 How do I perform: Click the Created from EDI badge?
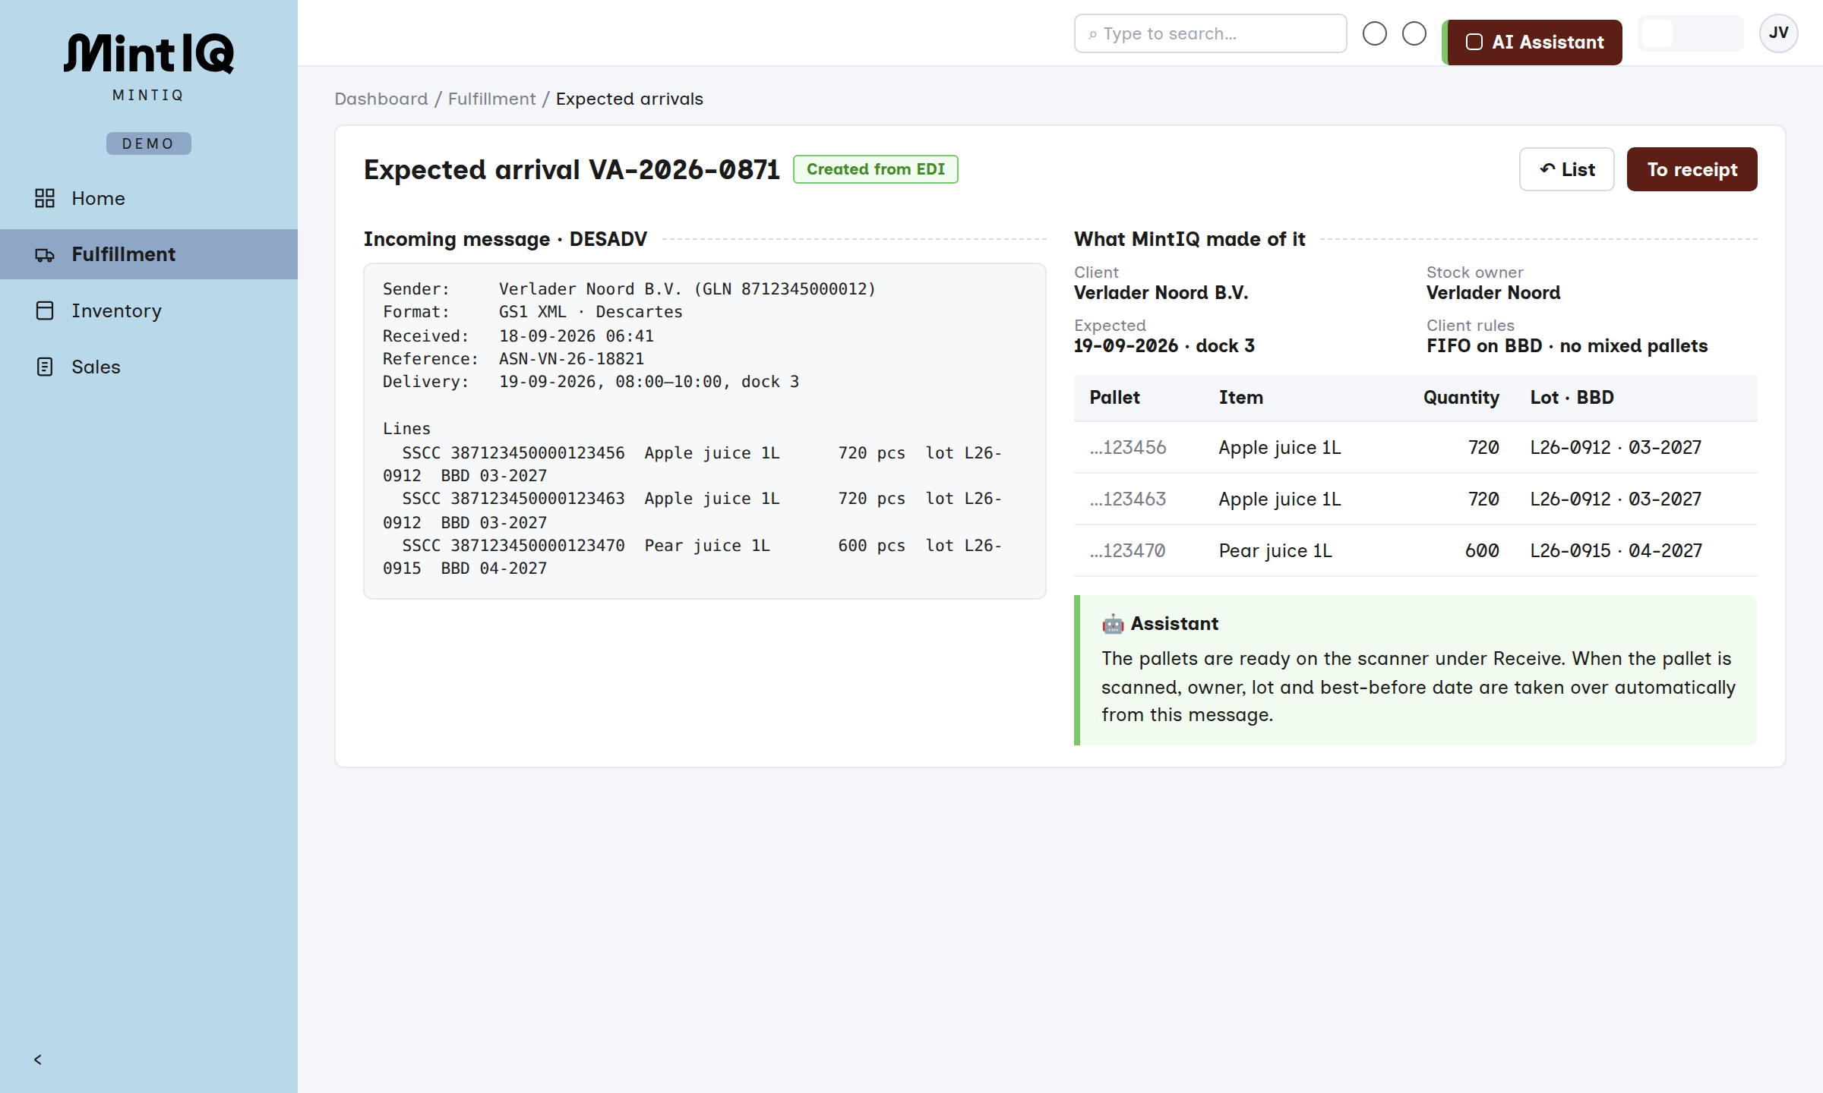pyautogui.click(x=875, y=169)
